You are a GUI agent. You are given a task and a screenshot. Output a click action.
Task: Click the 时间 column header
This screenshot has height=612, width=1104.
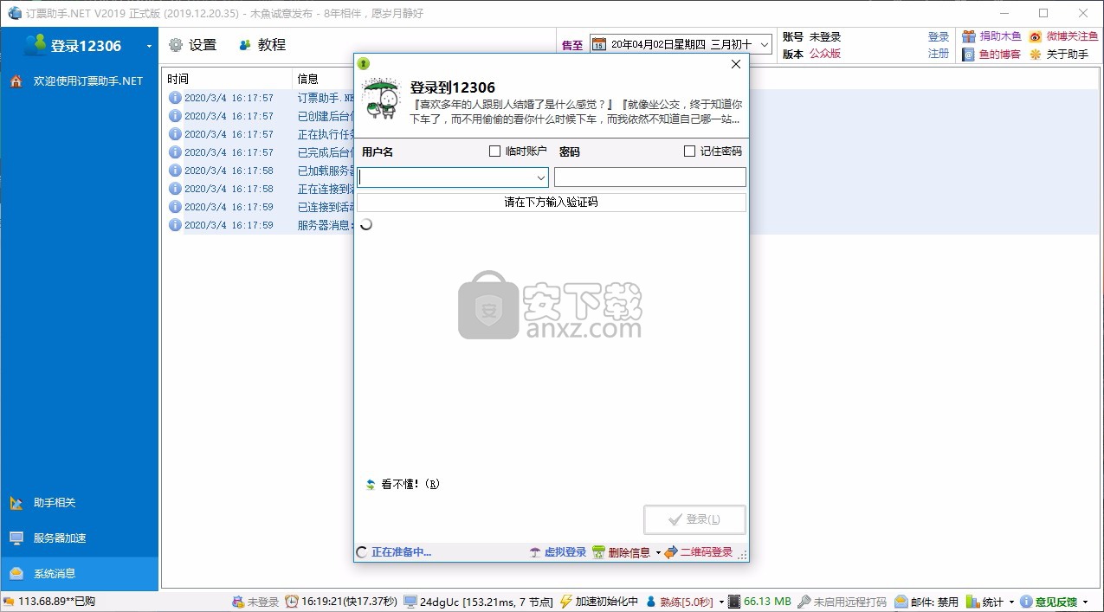click(x=228, y=79)
